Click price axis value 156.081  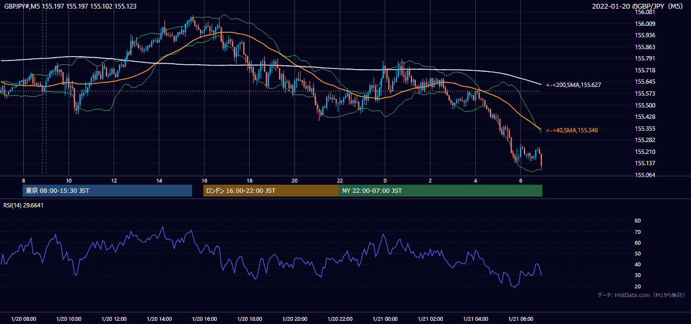point(645,12)
